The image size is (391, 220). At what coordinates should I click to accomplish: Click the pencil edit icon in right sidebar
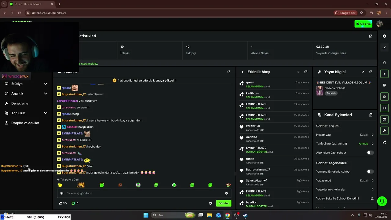384,48
